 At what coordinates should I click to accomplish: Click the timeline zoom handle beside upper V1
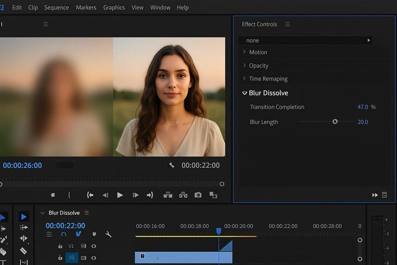[360, 240]
